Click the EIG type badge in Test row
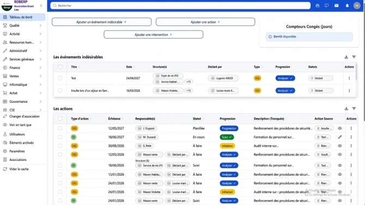 click(257, 78)
